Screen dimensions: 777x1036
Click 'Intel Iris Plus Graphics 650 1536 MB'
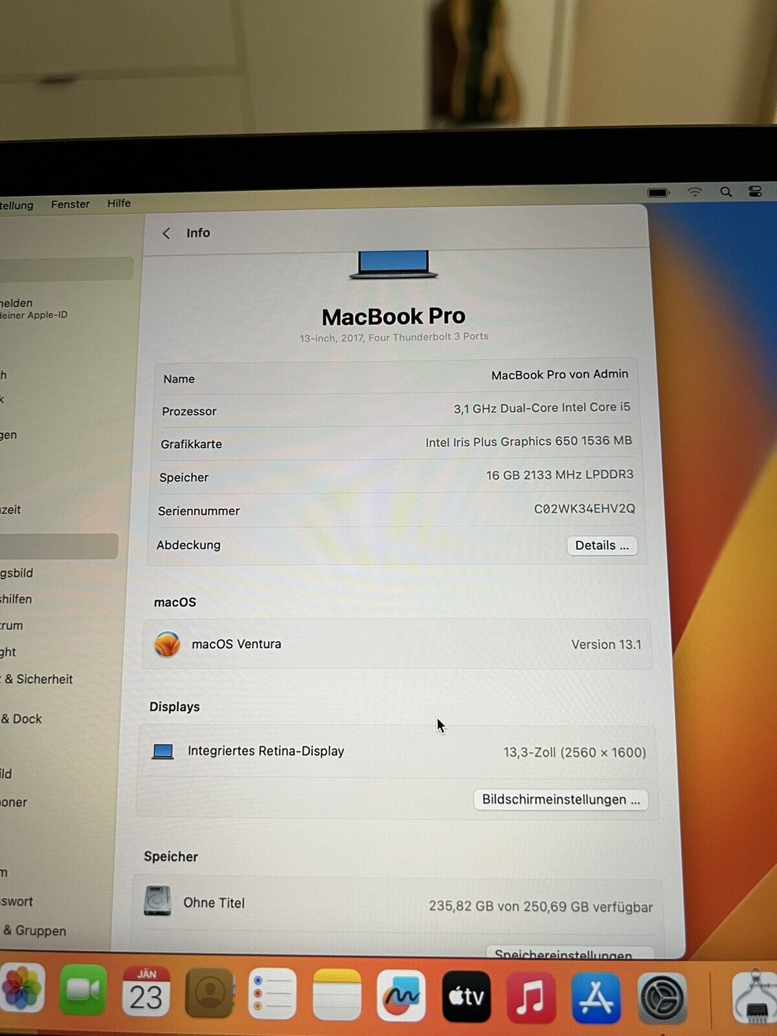click(529, 442)
